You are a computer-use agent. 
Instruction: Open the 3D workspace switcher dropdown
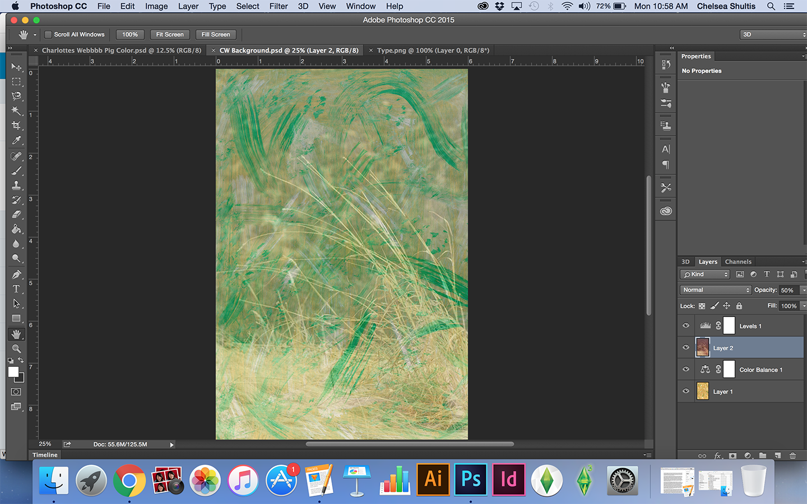pyautogui.click(x=772, y=35)
